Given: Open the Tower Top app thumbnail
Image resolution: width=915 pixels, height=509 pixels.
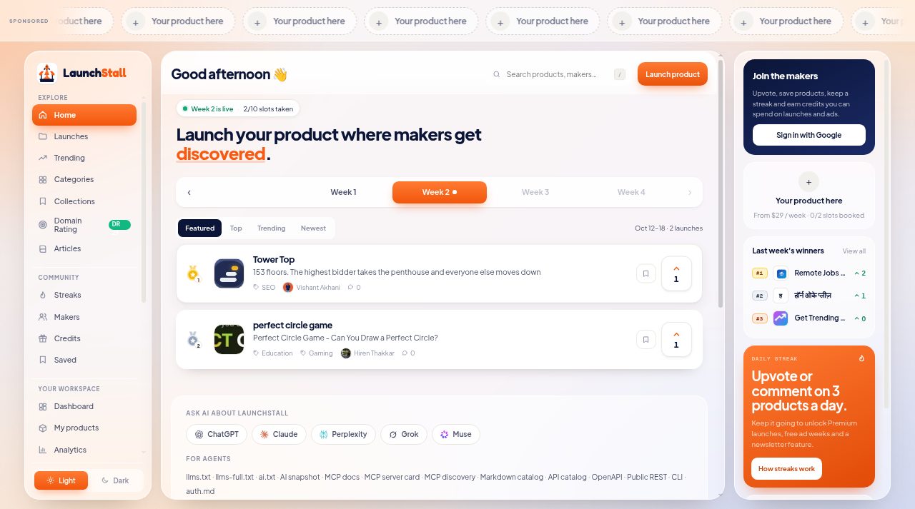Looking at the screenshot, I should click(229, 273).
